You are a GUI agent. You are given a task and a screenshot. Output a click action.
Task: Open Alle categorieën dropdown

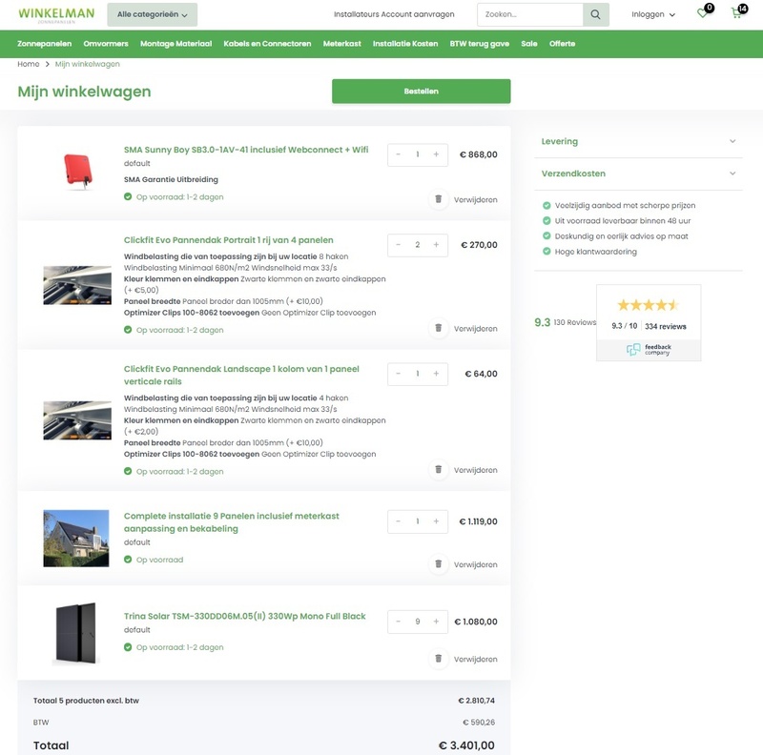pos(153,14)
